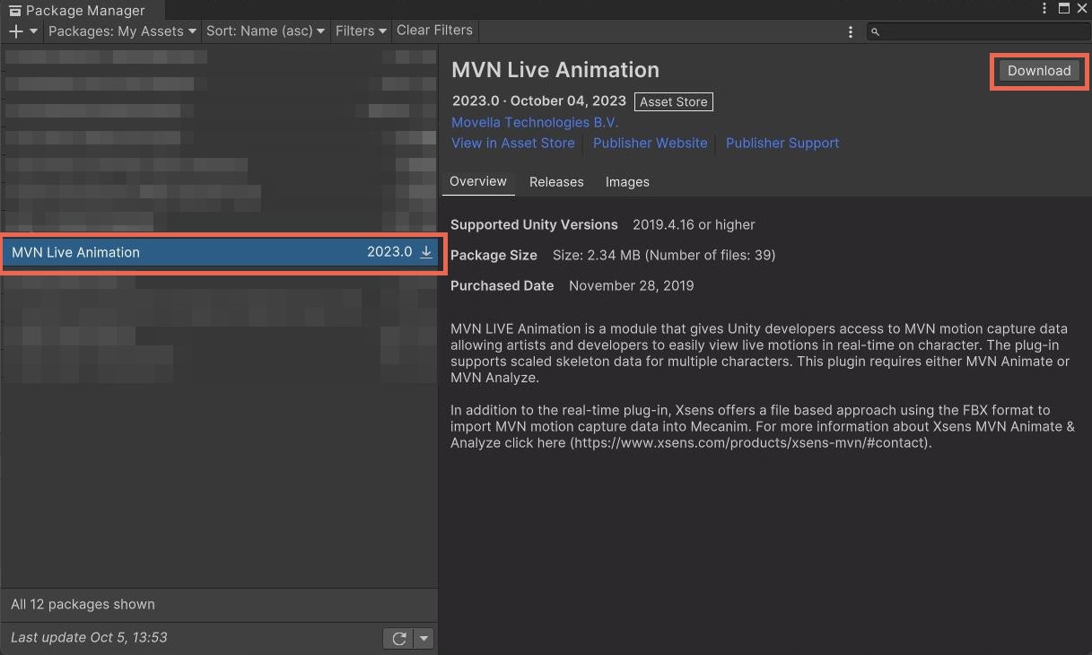Click the add package plus icon

tap(16, 31)
